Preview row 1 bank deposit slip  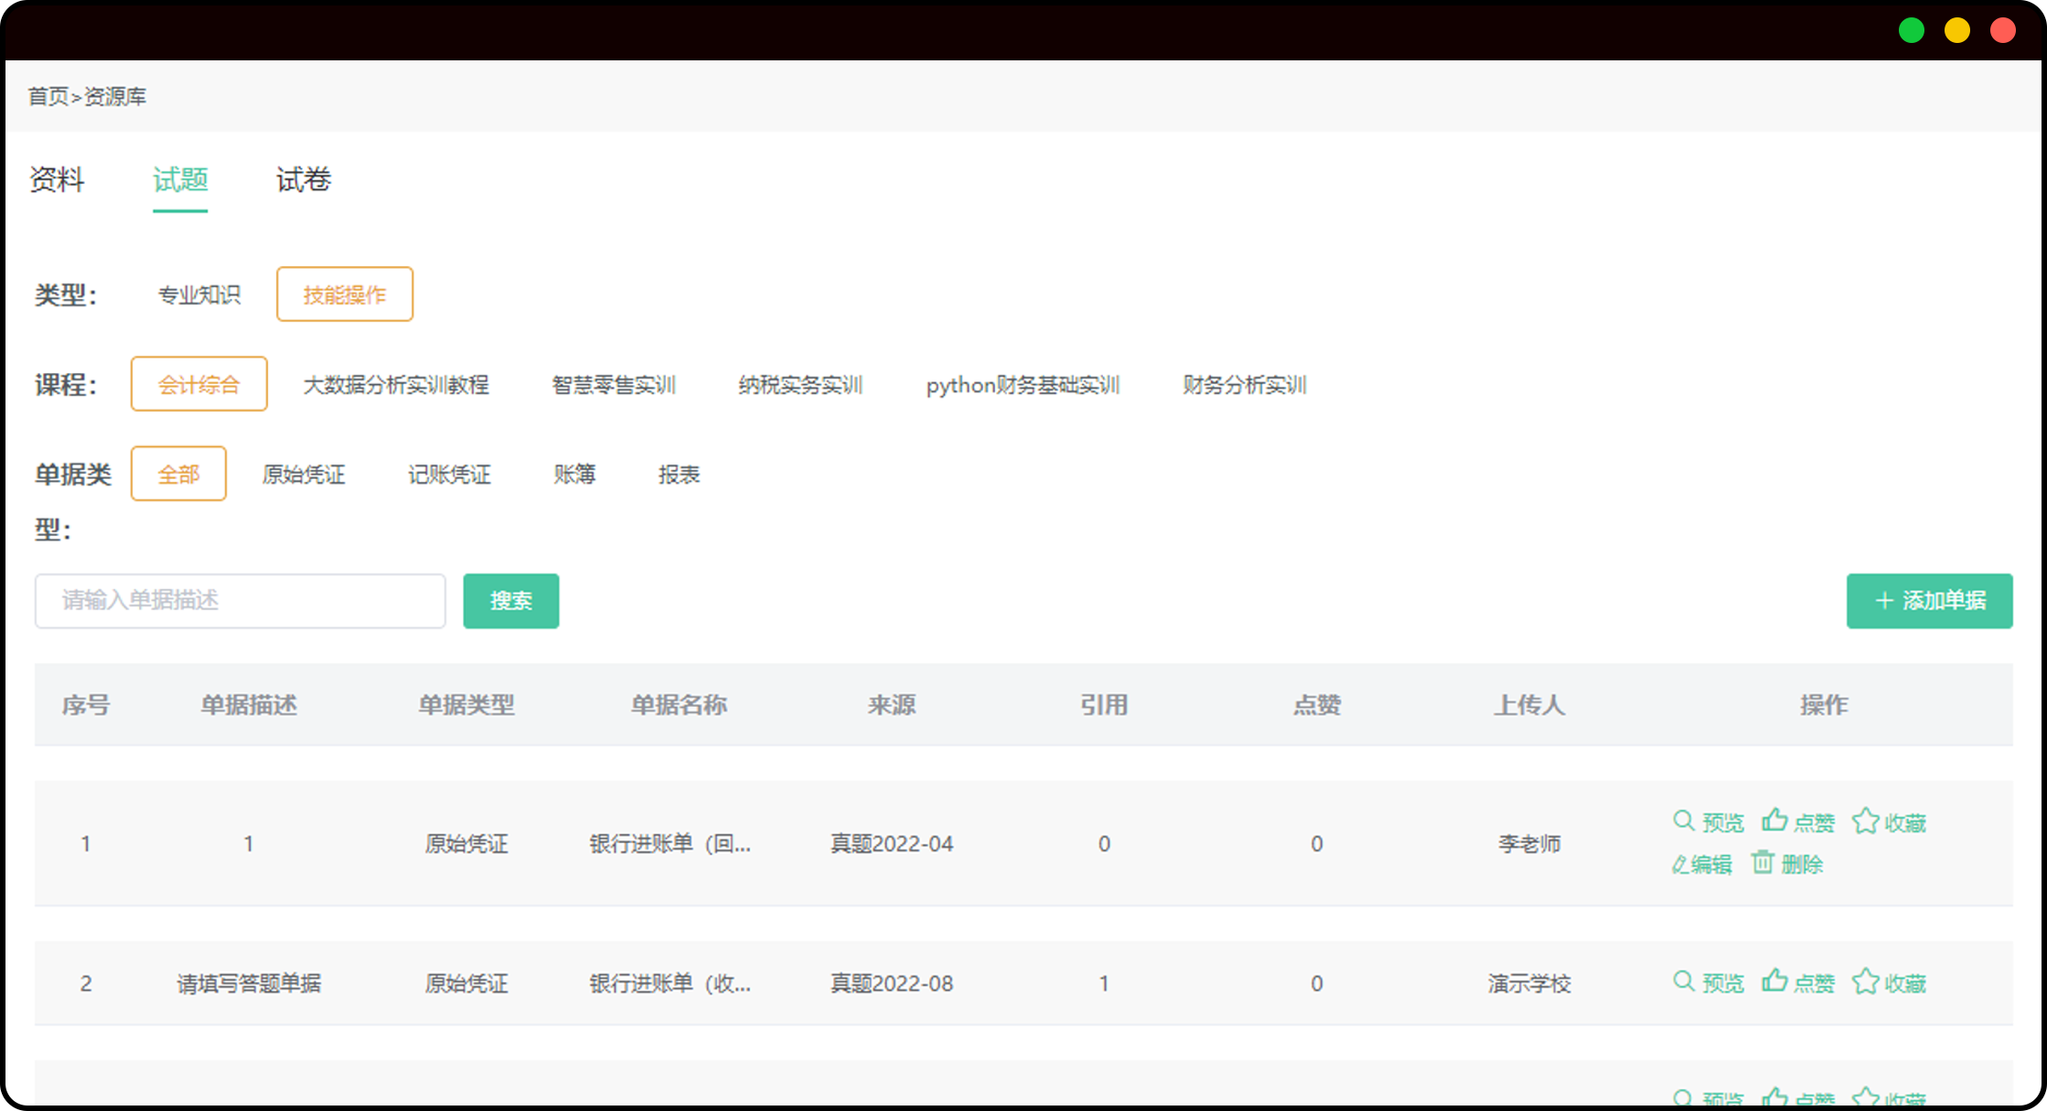1708,822
